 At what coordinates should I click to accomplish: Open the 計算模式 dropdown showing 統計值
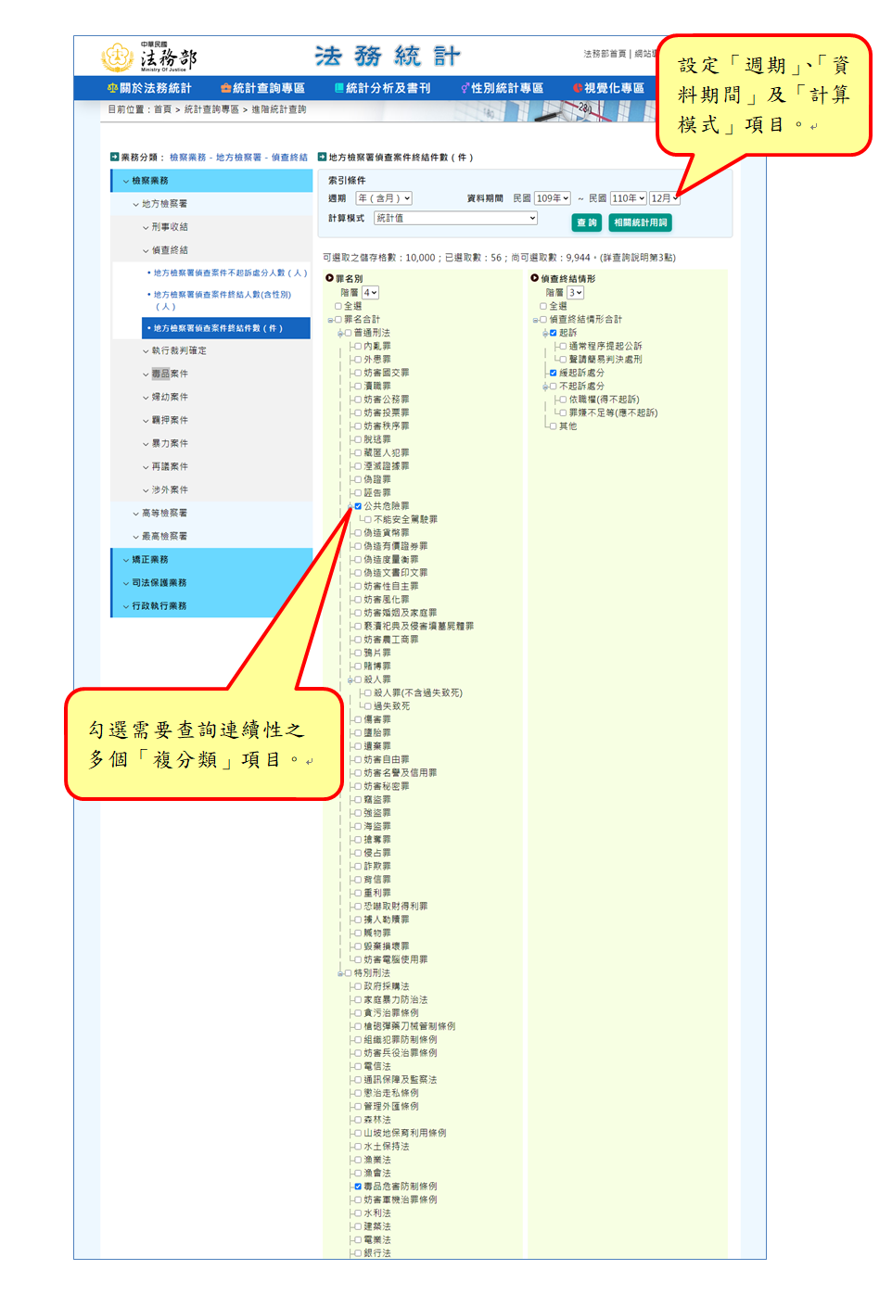pyautogui.click(x=455, y=218)
